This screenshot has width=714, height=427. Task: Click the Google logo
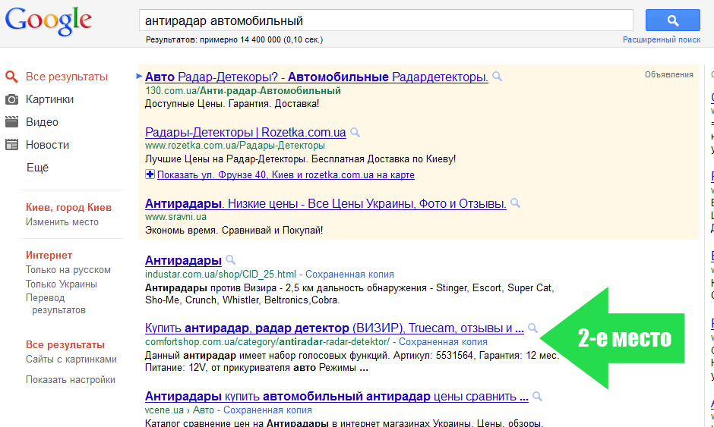pyautogui.click(x=49, y=21)
